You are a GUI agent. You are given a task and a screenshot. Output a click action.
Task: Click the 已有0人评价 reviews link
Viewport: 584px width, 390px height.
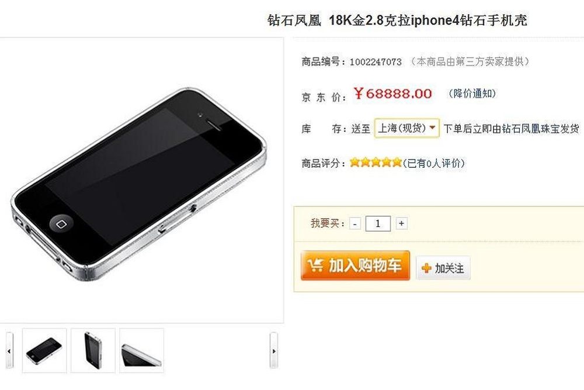click(434, 163)
